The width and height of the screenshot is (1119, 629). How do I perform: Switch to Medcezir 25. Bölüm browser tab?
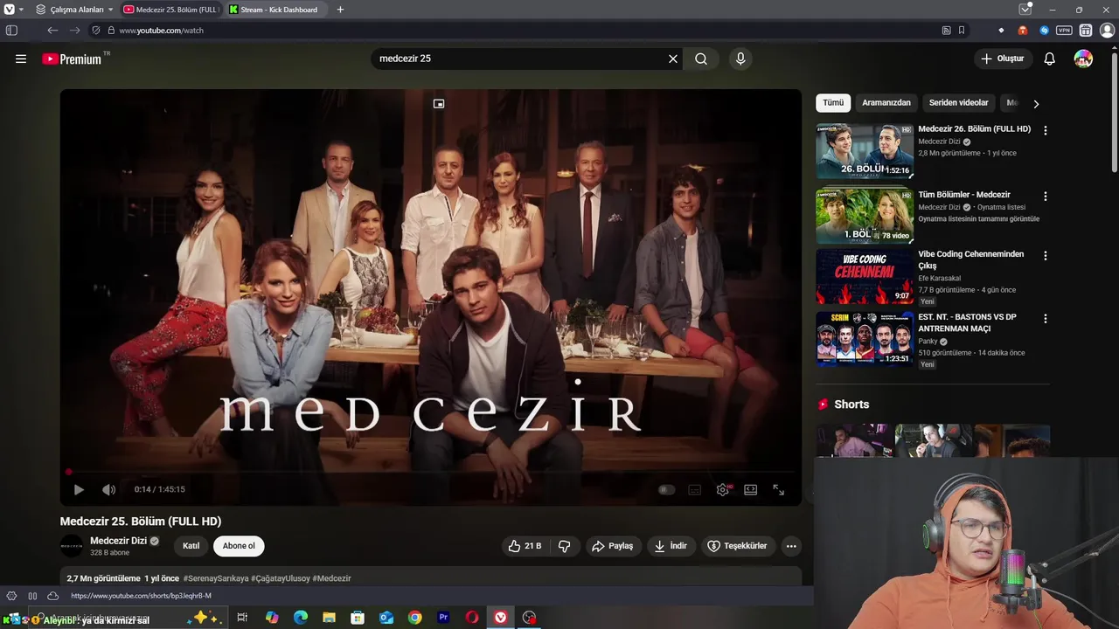(x=171, y=10)
